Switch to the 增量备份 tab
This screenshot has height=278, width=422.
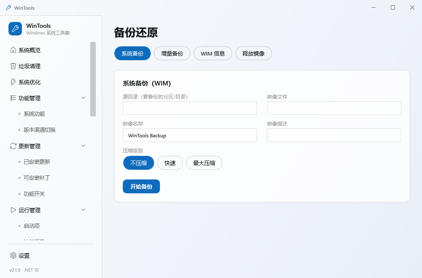coord(172,53)
